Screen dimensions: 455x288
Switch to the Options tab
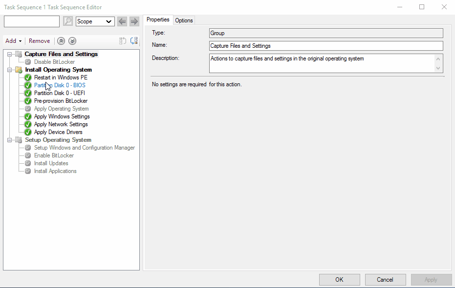click(184, 20)
